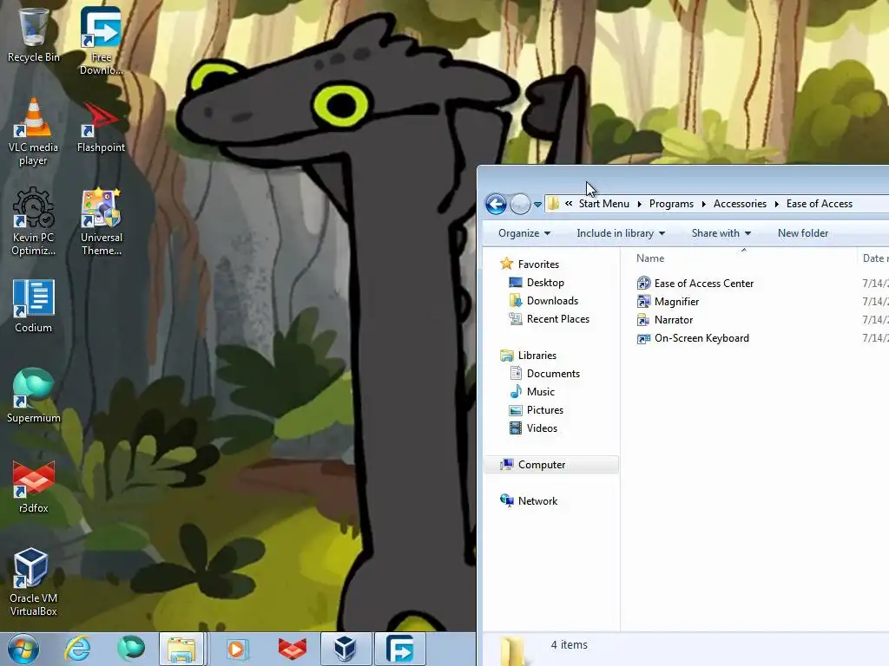Expand arrow after Start Menu breadcrumb

click(640, 204)
